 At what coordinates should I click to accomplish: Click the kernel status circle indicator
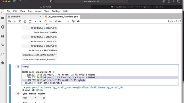tap(180, 21)
